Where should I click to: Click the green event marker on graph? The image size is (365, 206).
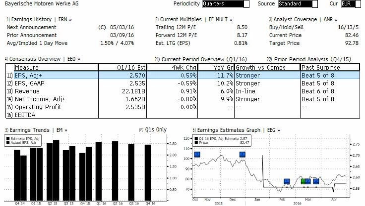pyautogui.click(x=303, y=181)
